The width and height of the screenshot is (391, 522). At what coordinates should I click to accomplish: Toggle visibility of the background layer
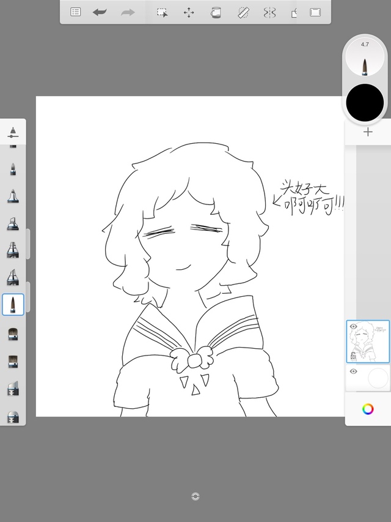point(353,371)
